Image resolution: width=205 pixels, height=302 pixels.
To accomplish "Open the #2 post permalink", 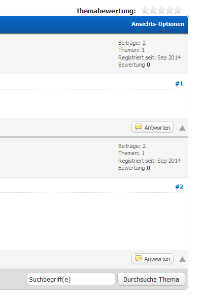I will 179,187.
